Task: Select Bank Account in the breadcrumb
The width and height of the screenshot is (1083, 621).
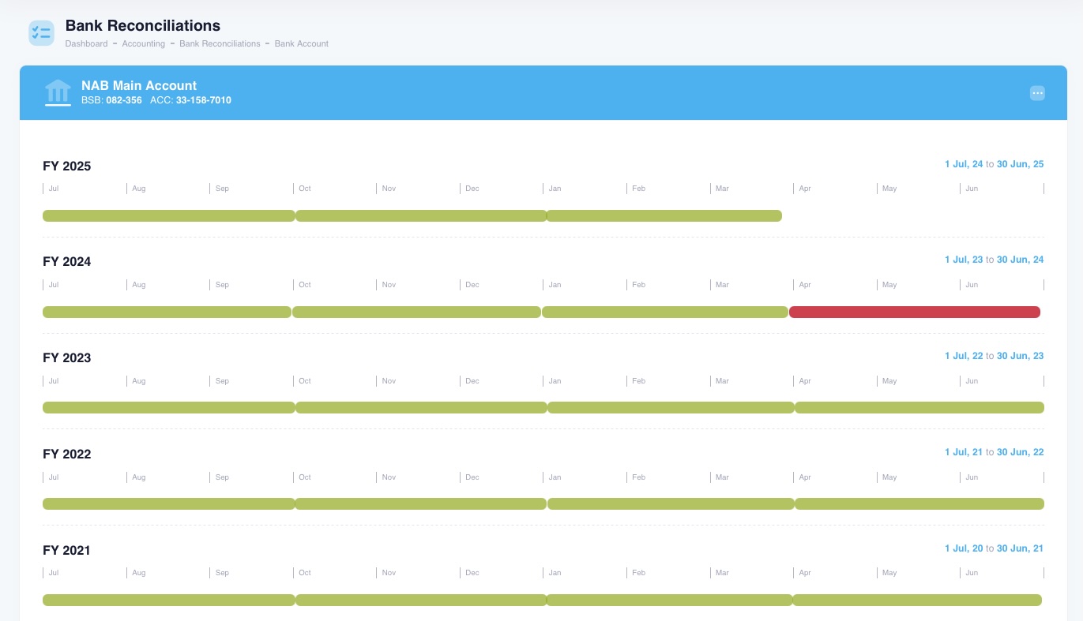Action: tap(302, 43)
